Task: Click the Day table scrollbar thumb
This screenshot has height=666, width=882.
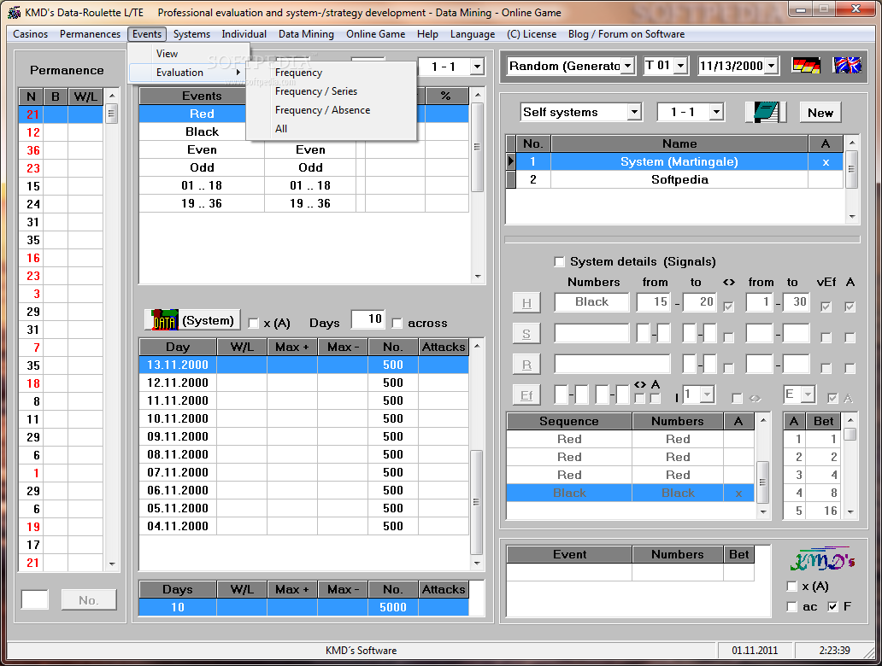Action: click(x=476, y=502)
